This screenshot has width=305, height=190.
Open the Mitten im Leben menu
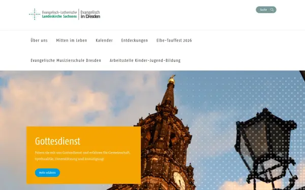point(72,41)
